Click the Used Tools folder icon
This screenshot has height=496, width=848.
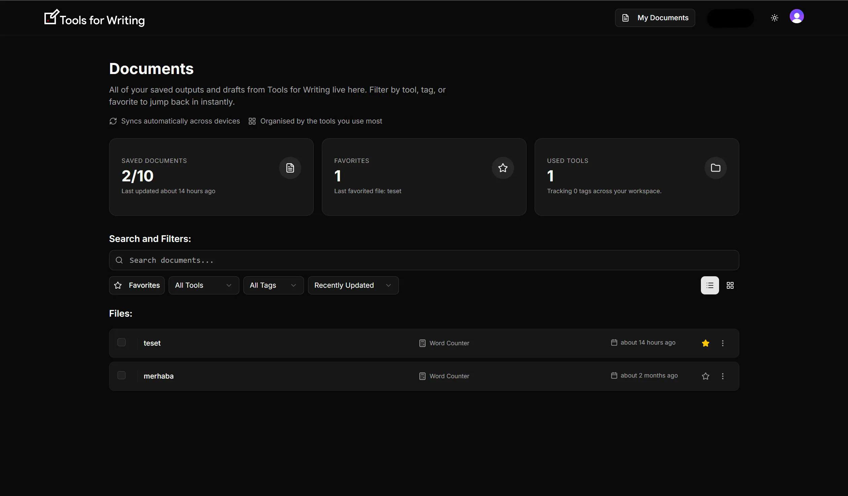click(715, 168)
